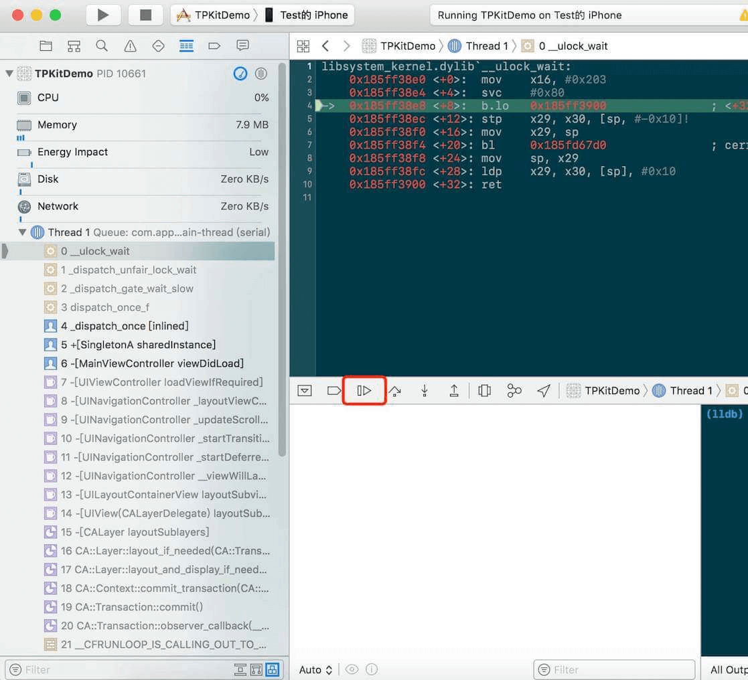Hide the debug area
Image resolution: width=748 pixels, height=680 pixels.
coord(305,391)
